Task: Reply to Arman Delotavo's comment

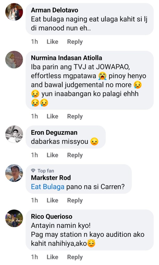Action: point(75,42)
